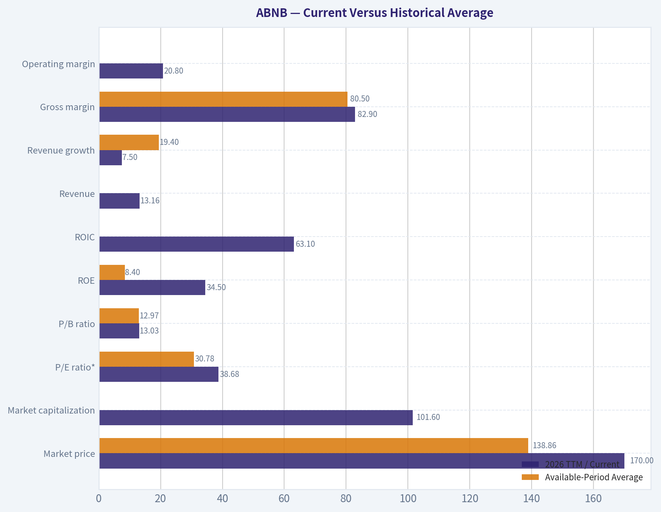Click the Revenue bar valued 13.16
661x512 pixels.
click(x=120, y=201)
